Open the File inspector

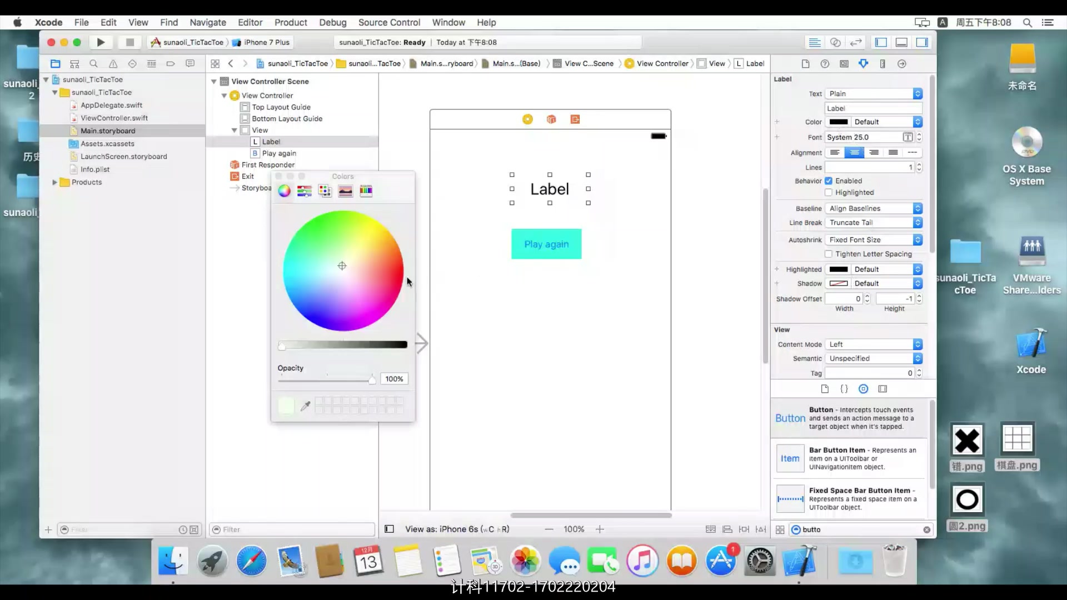coord(805,64)
